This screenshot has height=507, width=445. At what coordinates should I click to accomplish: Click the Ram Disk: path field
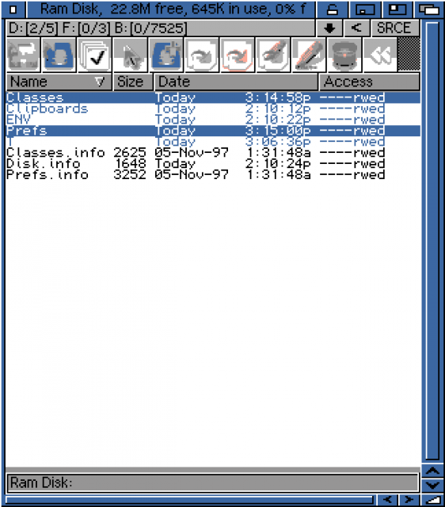click(x=213, y=482)
